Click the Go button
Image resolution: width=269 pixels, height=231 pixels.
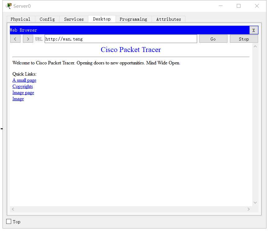coord(213,39)
